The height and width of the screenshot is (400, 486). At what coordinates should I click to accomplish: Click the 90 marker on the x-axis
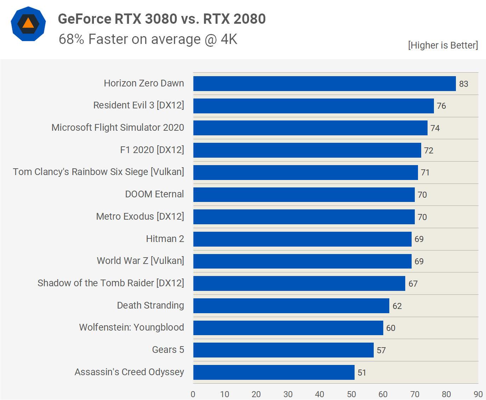click(478, 394)
